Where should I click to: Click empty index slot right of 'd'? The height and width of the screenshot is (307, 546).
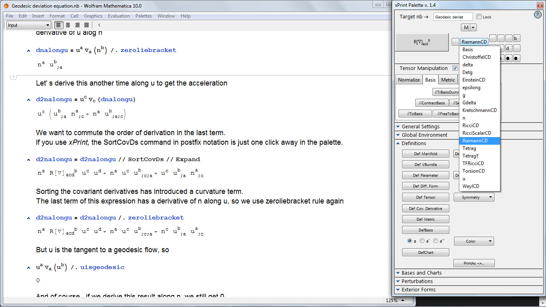pyautogui.click(x=516, y=48)
